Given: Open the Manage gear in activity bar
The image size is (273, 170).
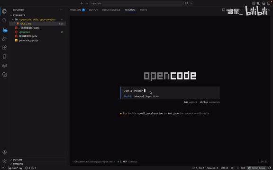Looking at the screenshot, I should coord(4,161).
